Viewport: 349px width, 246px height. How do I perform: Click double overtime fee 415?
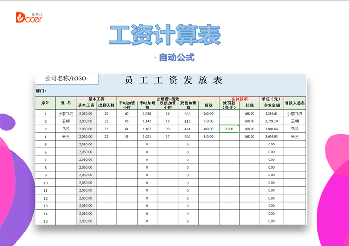tap(188, 121)
